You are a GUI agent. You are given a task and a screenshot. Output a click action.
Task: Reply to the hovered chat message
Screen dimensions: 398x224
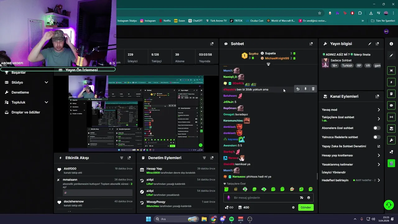(x=298, y=89)
